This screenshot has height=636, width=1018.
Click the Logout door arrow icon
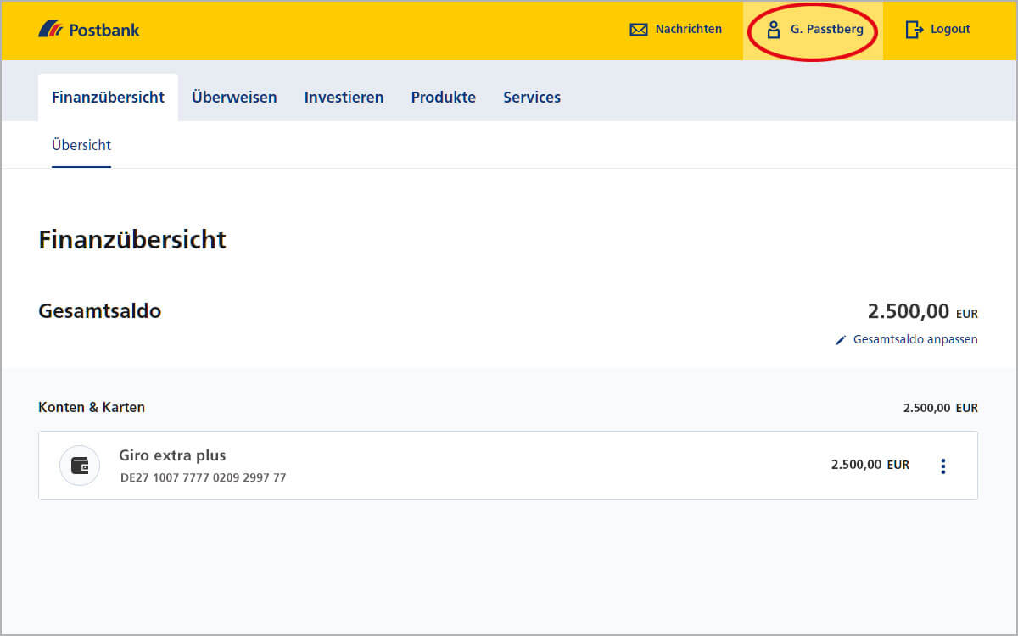[x=914, y=30]
